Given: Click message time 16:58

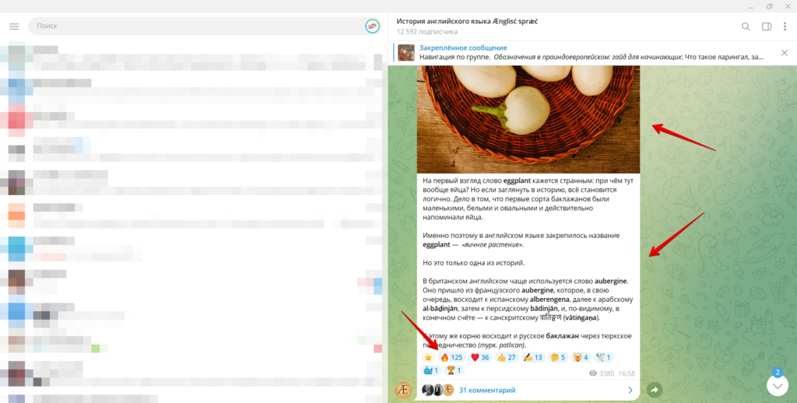Looking at the screenshot, I should point(627,373).
